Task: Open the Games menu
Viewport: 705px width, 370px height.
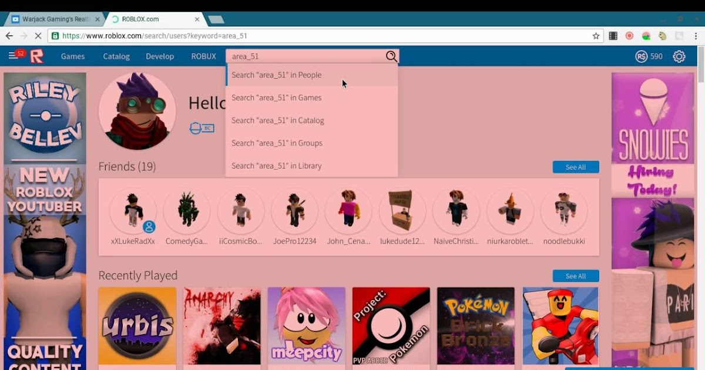Action: tap(73, 56)
